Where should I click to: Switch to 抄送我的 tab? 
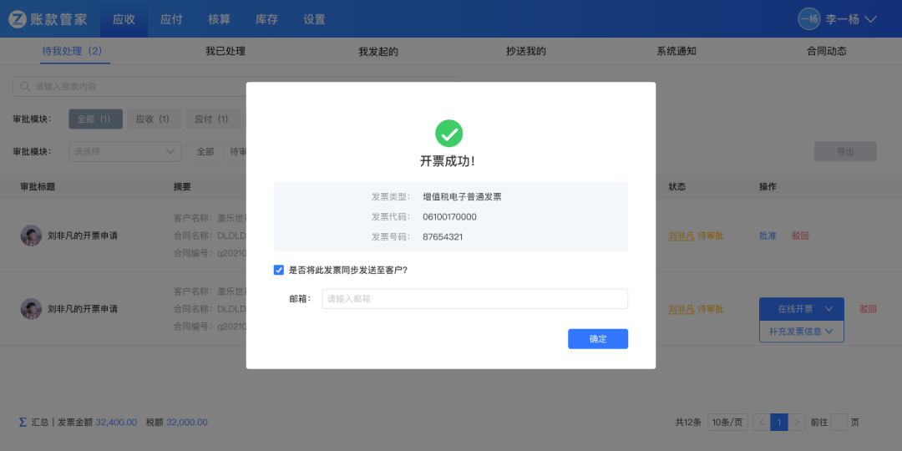[526, 51]
